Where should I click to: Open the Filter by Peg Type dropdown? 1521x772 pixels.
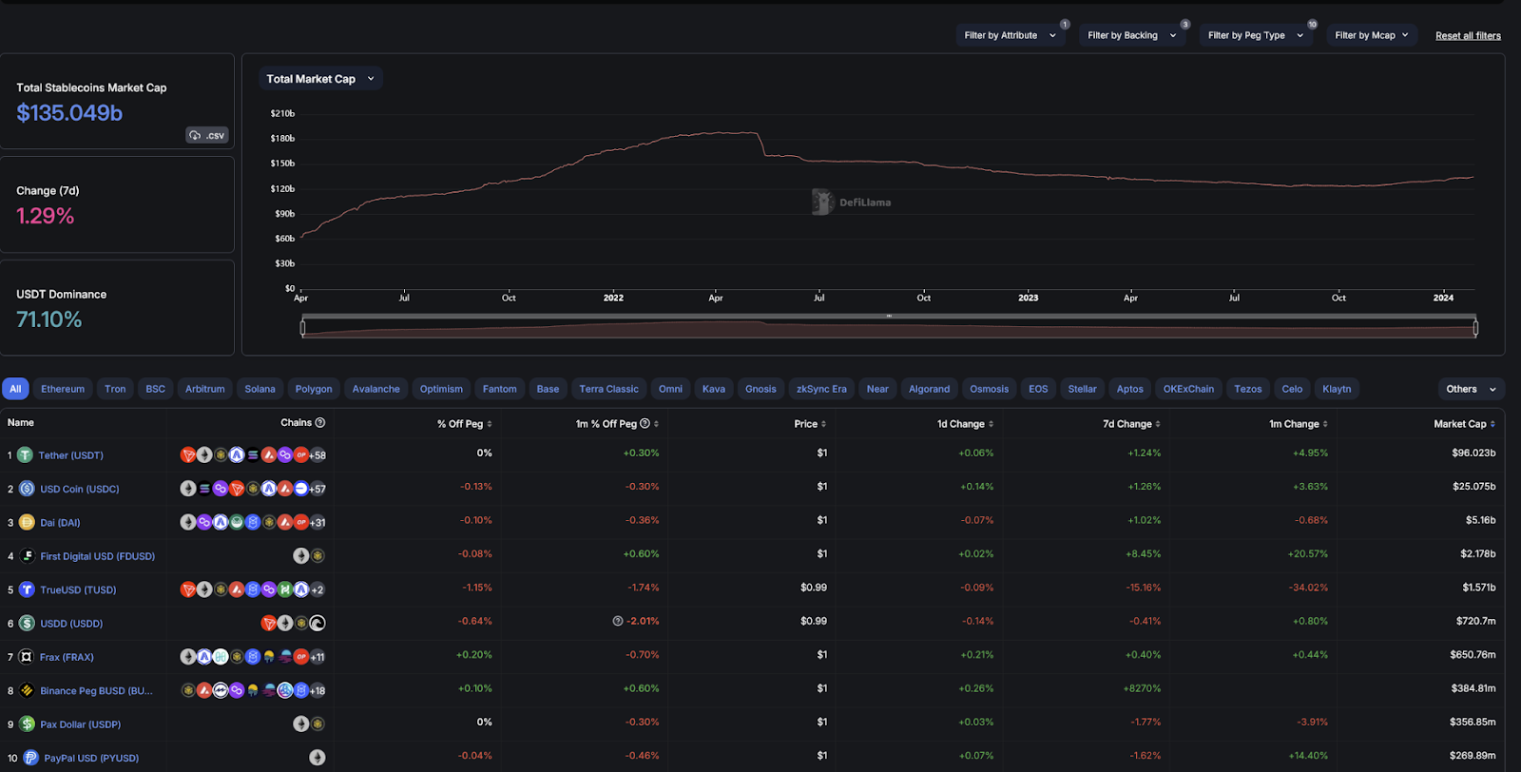1256,35
